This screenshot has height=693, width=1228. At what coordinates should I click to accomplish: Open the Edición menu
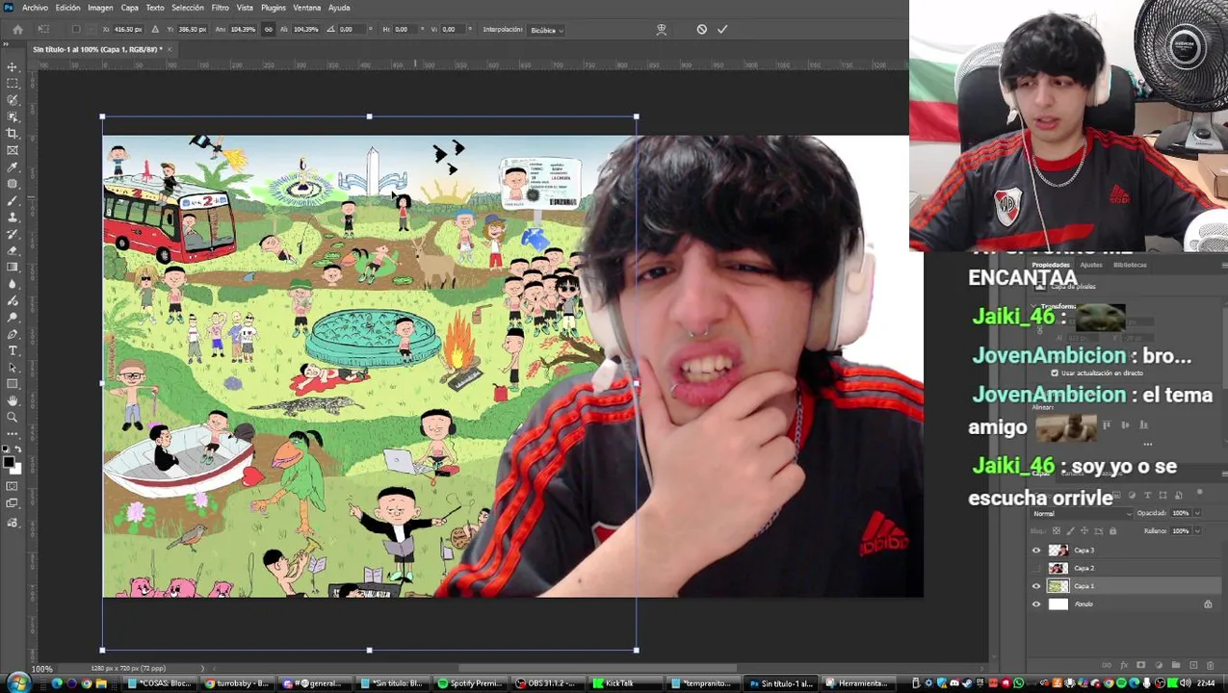click(x=68, y=8)
